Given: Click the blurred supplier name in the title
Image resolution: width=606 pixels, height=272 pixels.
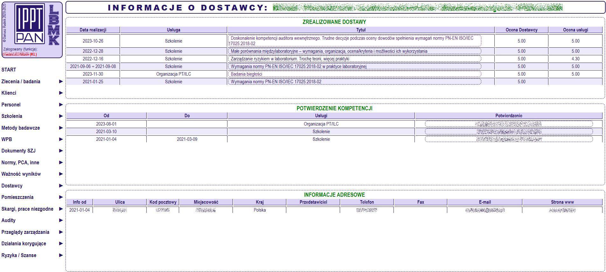Looking at the screenshot, I should click(418, 7).
